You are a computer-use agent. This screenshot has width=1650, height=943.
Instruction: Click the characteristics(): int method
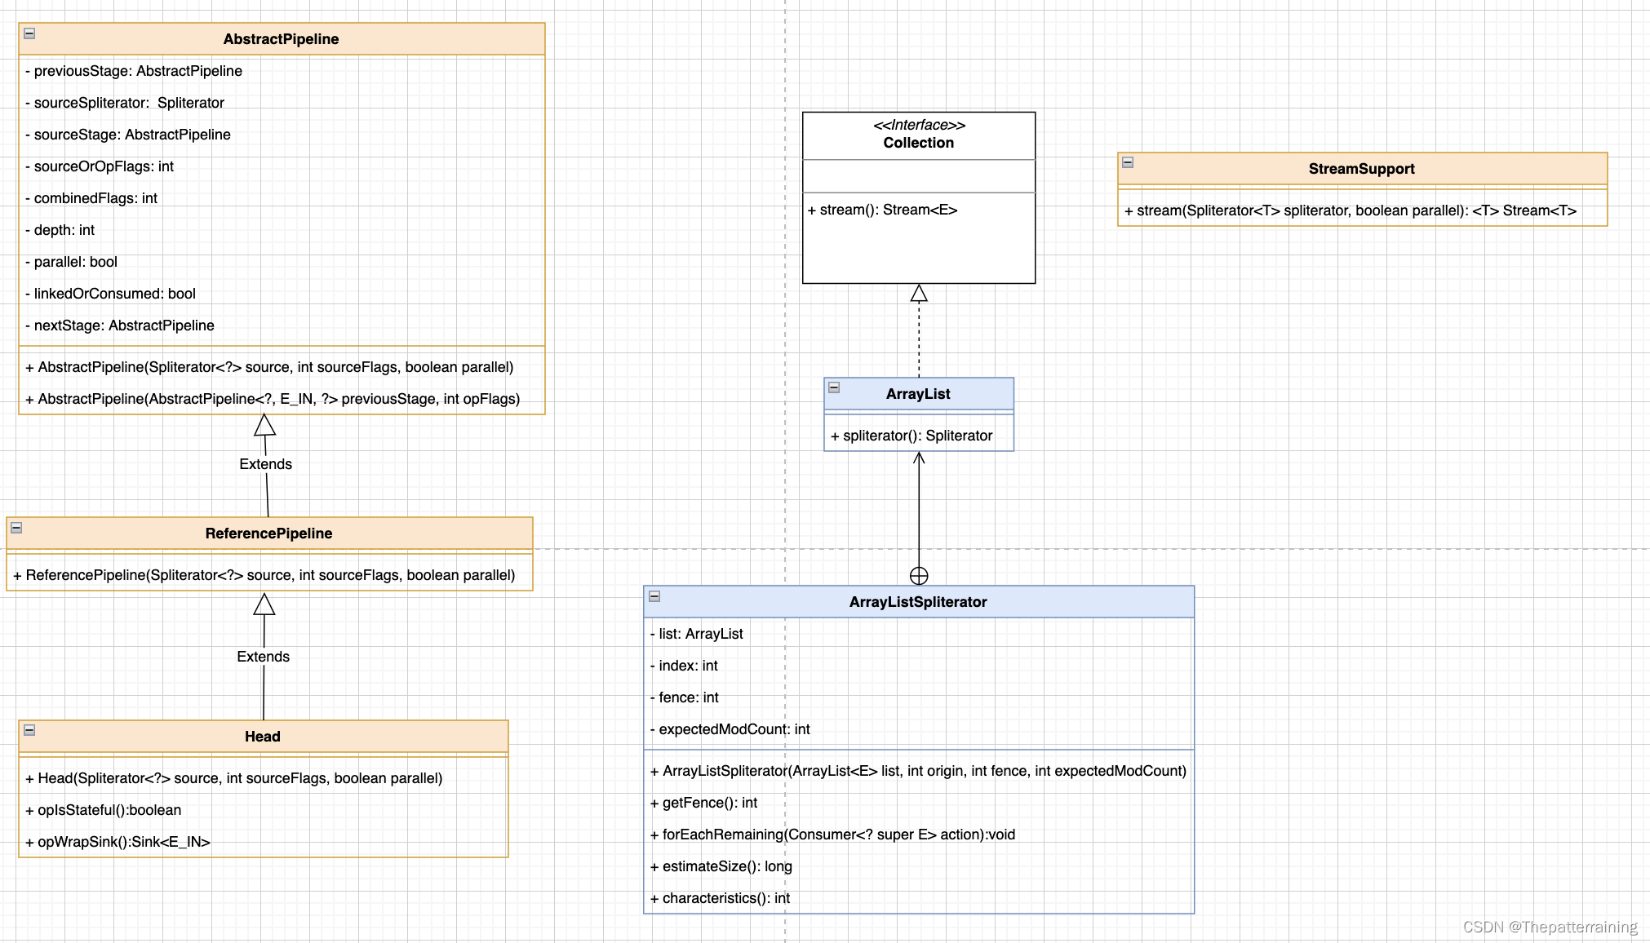(919, 898)
